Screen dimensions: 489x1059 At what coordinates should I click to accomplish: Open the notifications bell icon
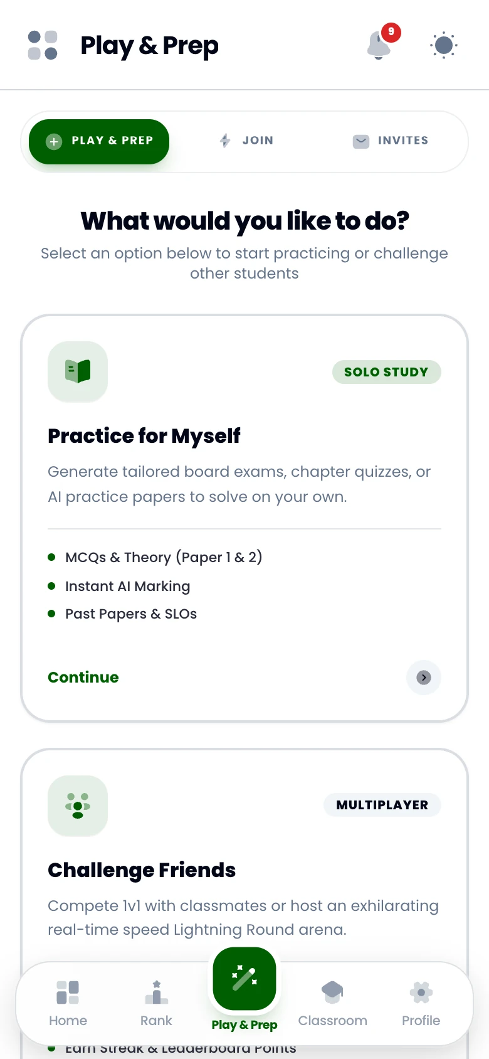pyautogui.click(x=379, y=45)
